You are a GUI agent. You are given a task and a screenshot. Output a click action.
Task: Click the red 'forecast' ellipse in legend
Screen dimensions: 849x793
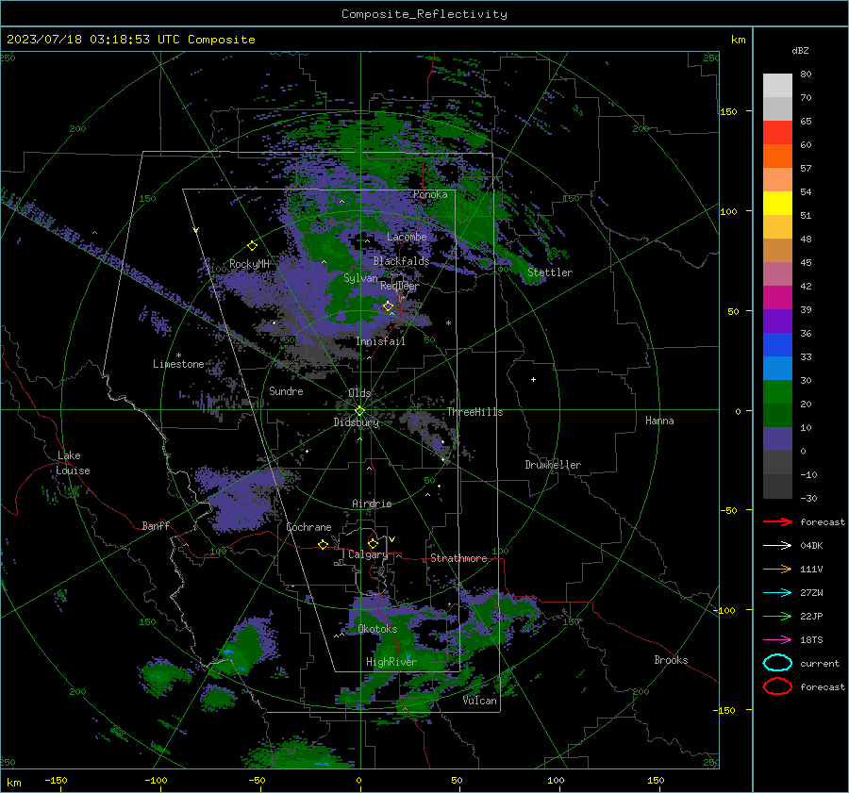pyautogui.click(x=777, y=686)
